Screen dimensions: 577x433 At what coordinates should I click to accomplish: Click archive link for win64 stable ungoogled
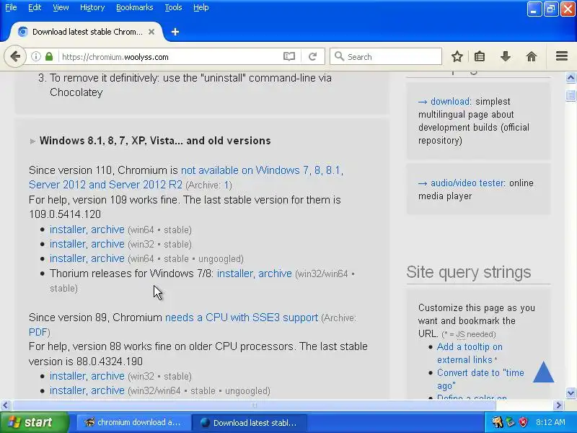[107, 258]
